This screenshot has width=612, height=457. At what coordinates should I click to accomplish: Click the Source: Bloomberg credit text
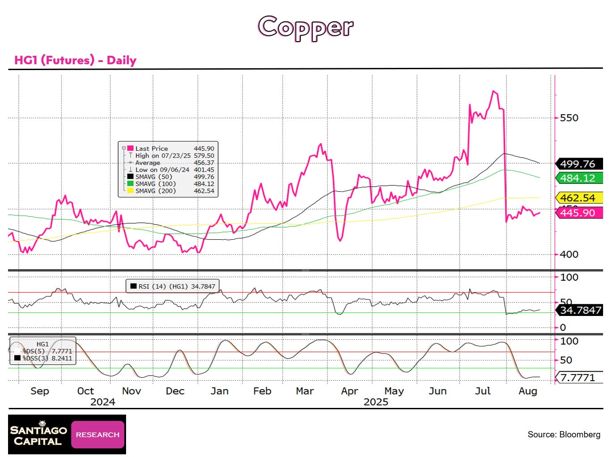(x=564, y=434)
